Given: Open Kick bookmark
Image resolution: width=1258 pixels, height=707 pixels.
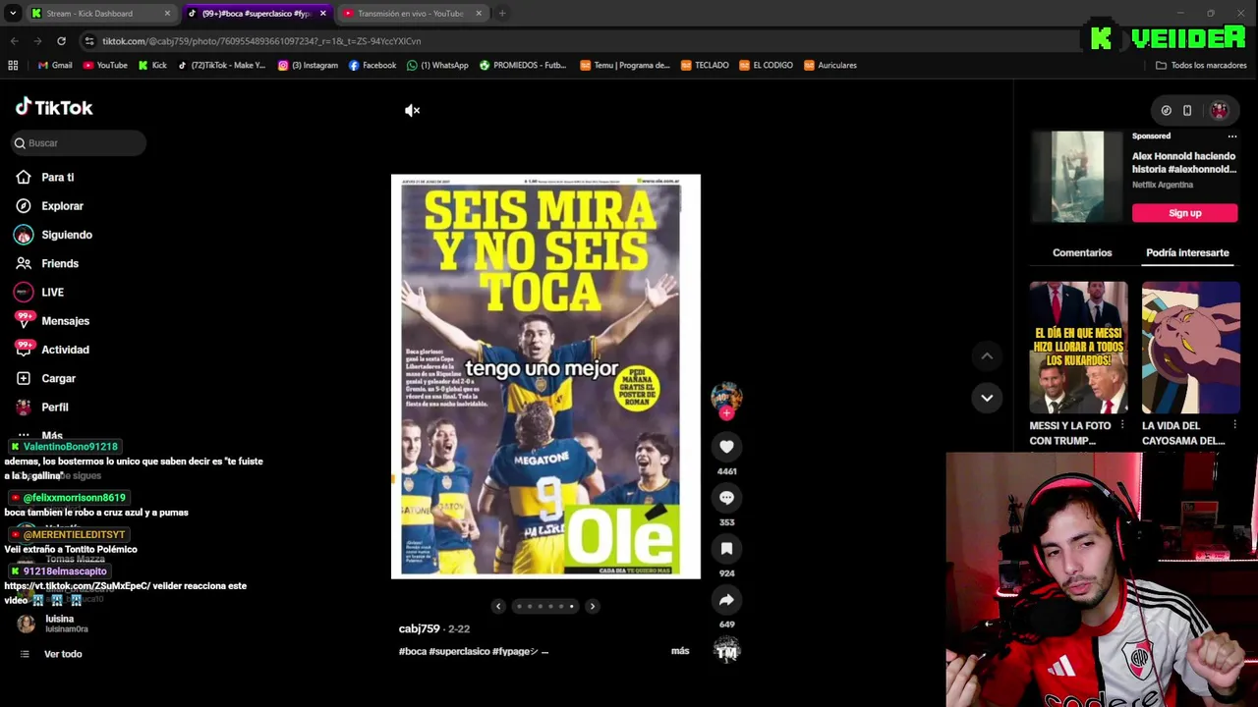Looking at the screenshot, I should 152,66.
